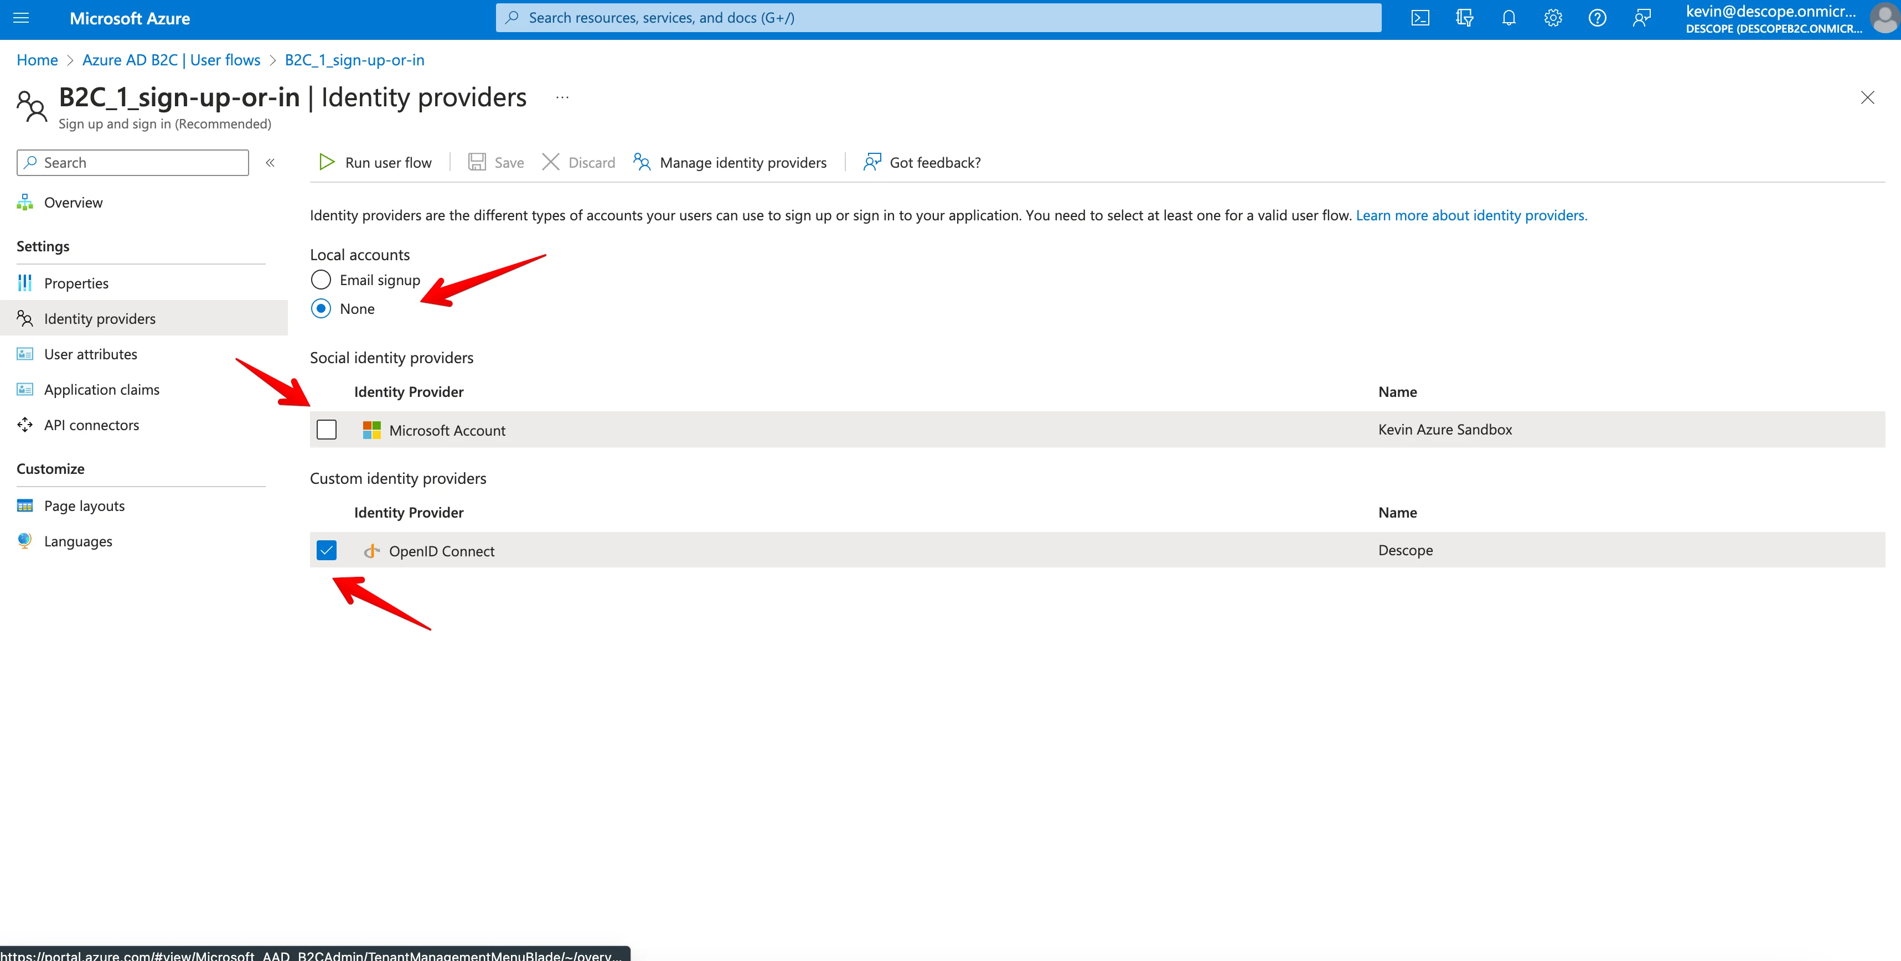Open Page layouts under Customize

[x=84, y=505]
